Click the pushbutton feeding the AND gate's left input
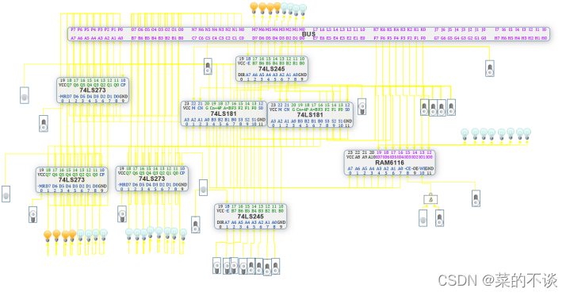Image resolution: width=570 pixels, height=296 pixels. tap(423, 217)
